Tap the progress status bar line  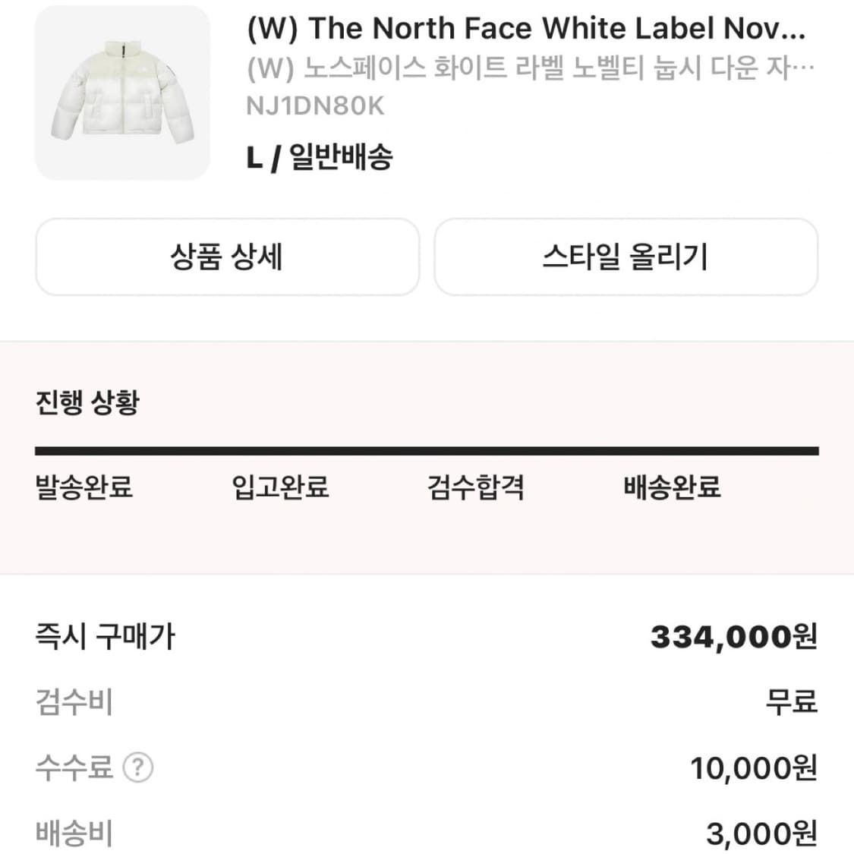pyautogui.click(x=427, y=449)
